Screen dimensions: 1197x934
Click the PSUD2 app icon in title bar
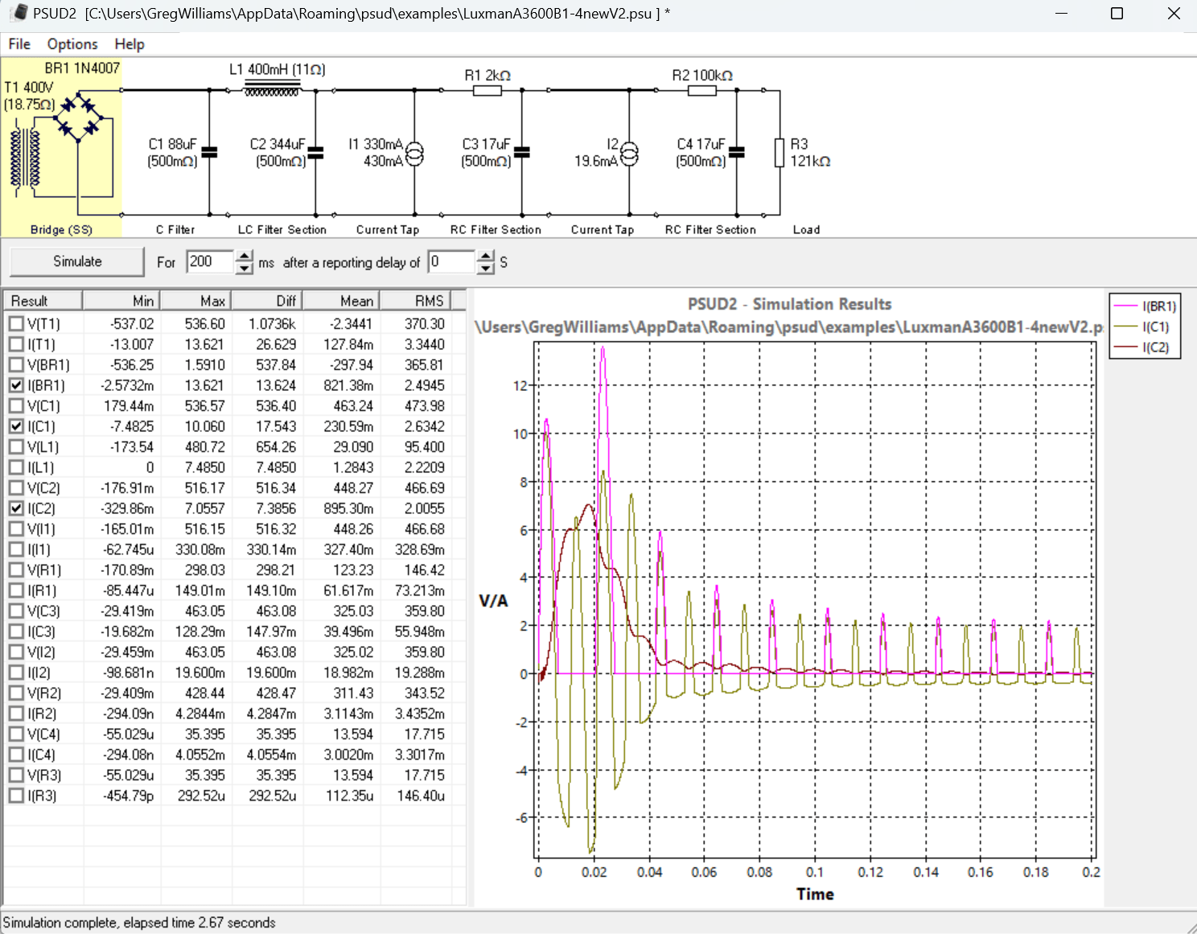click(x=19, y=13)
